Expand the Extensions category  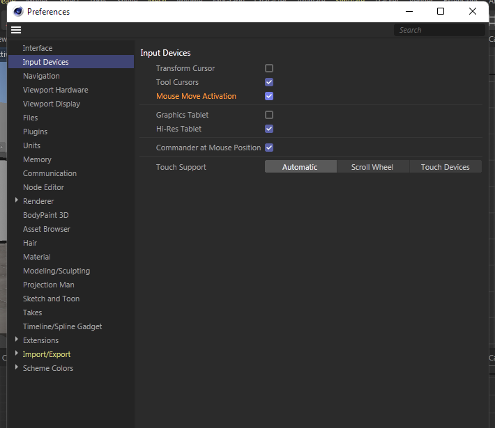[x=17, y=340]
